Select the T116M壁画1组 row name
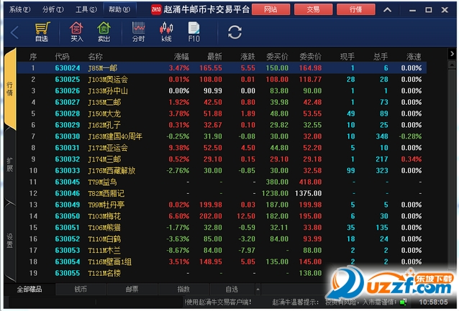 coord(110,261)
